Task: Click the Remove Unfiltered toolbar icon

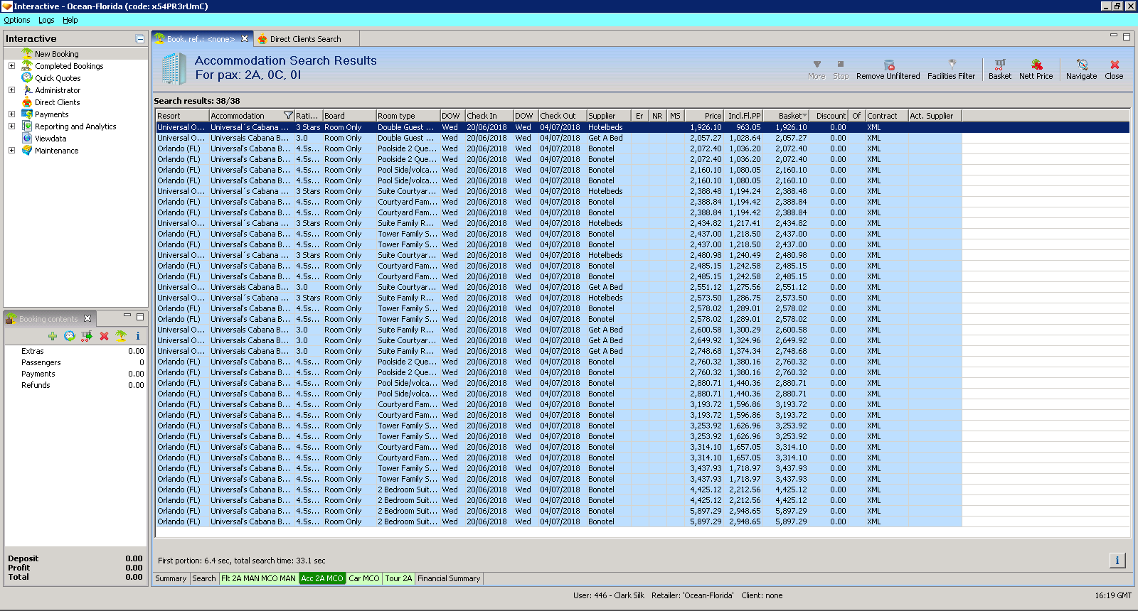Action: point(888,65)
